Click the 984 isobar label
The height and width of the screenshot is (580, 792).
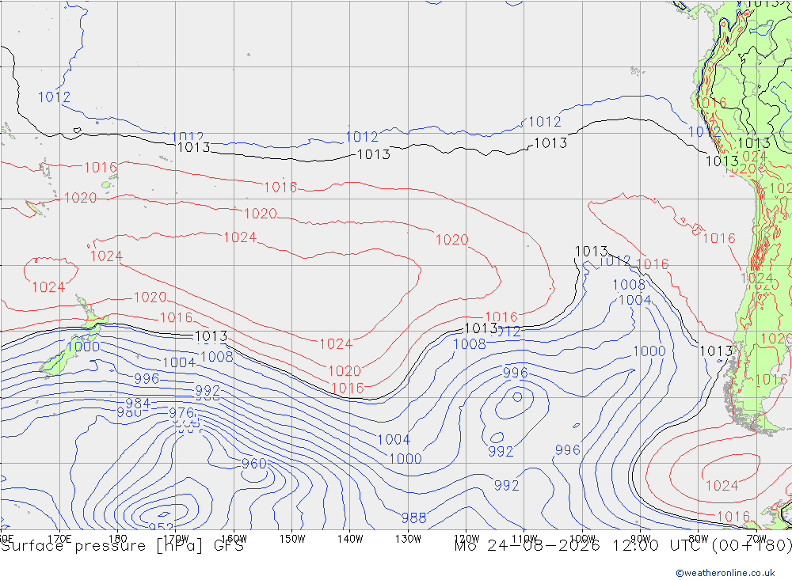[x=138, y=404]
